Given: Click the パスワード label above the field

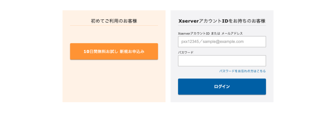Looking at the screenshot, I should pyautogui.click(x=186, y=52).
